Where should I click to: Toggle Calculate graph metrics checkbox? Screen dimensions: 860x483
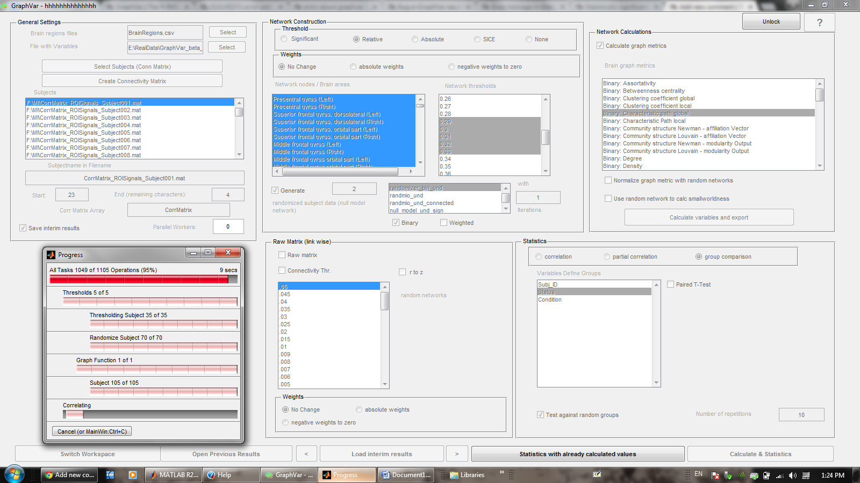coord(600,46)
